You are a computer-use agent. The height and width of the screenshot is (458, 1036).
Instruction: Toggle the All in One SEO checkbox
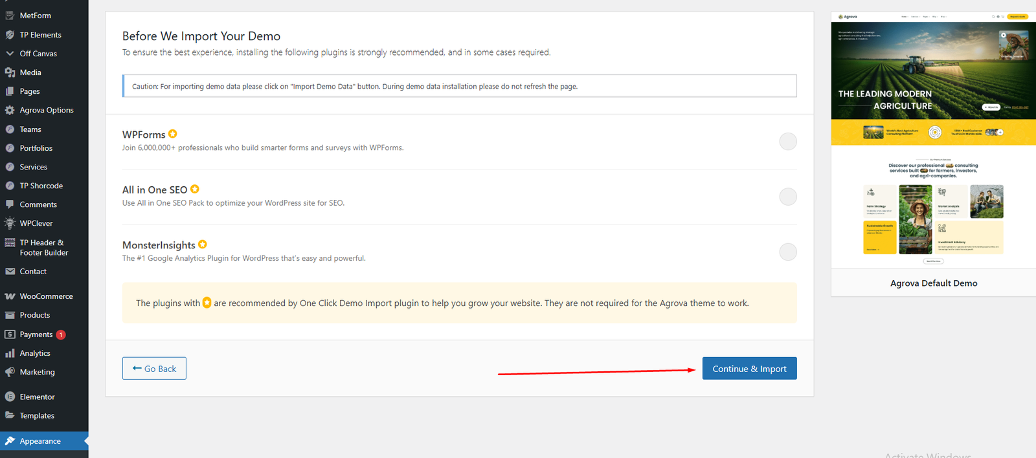click(x=787, y=197)
